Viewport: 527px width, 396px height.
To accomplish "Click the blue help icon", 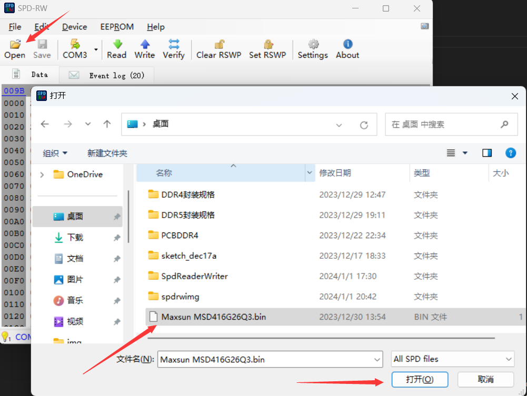I will 511,153.
